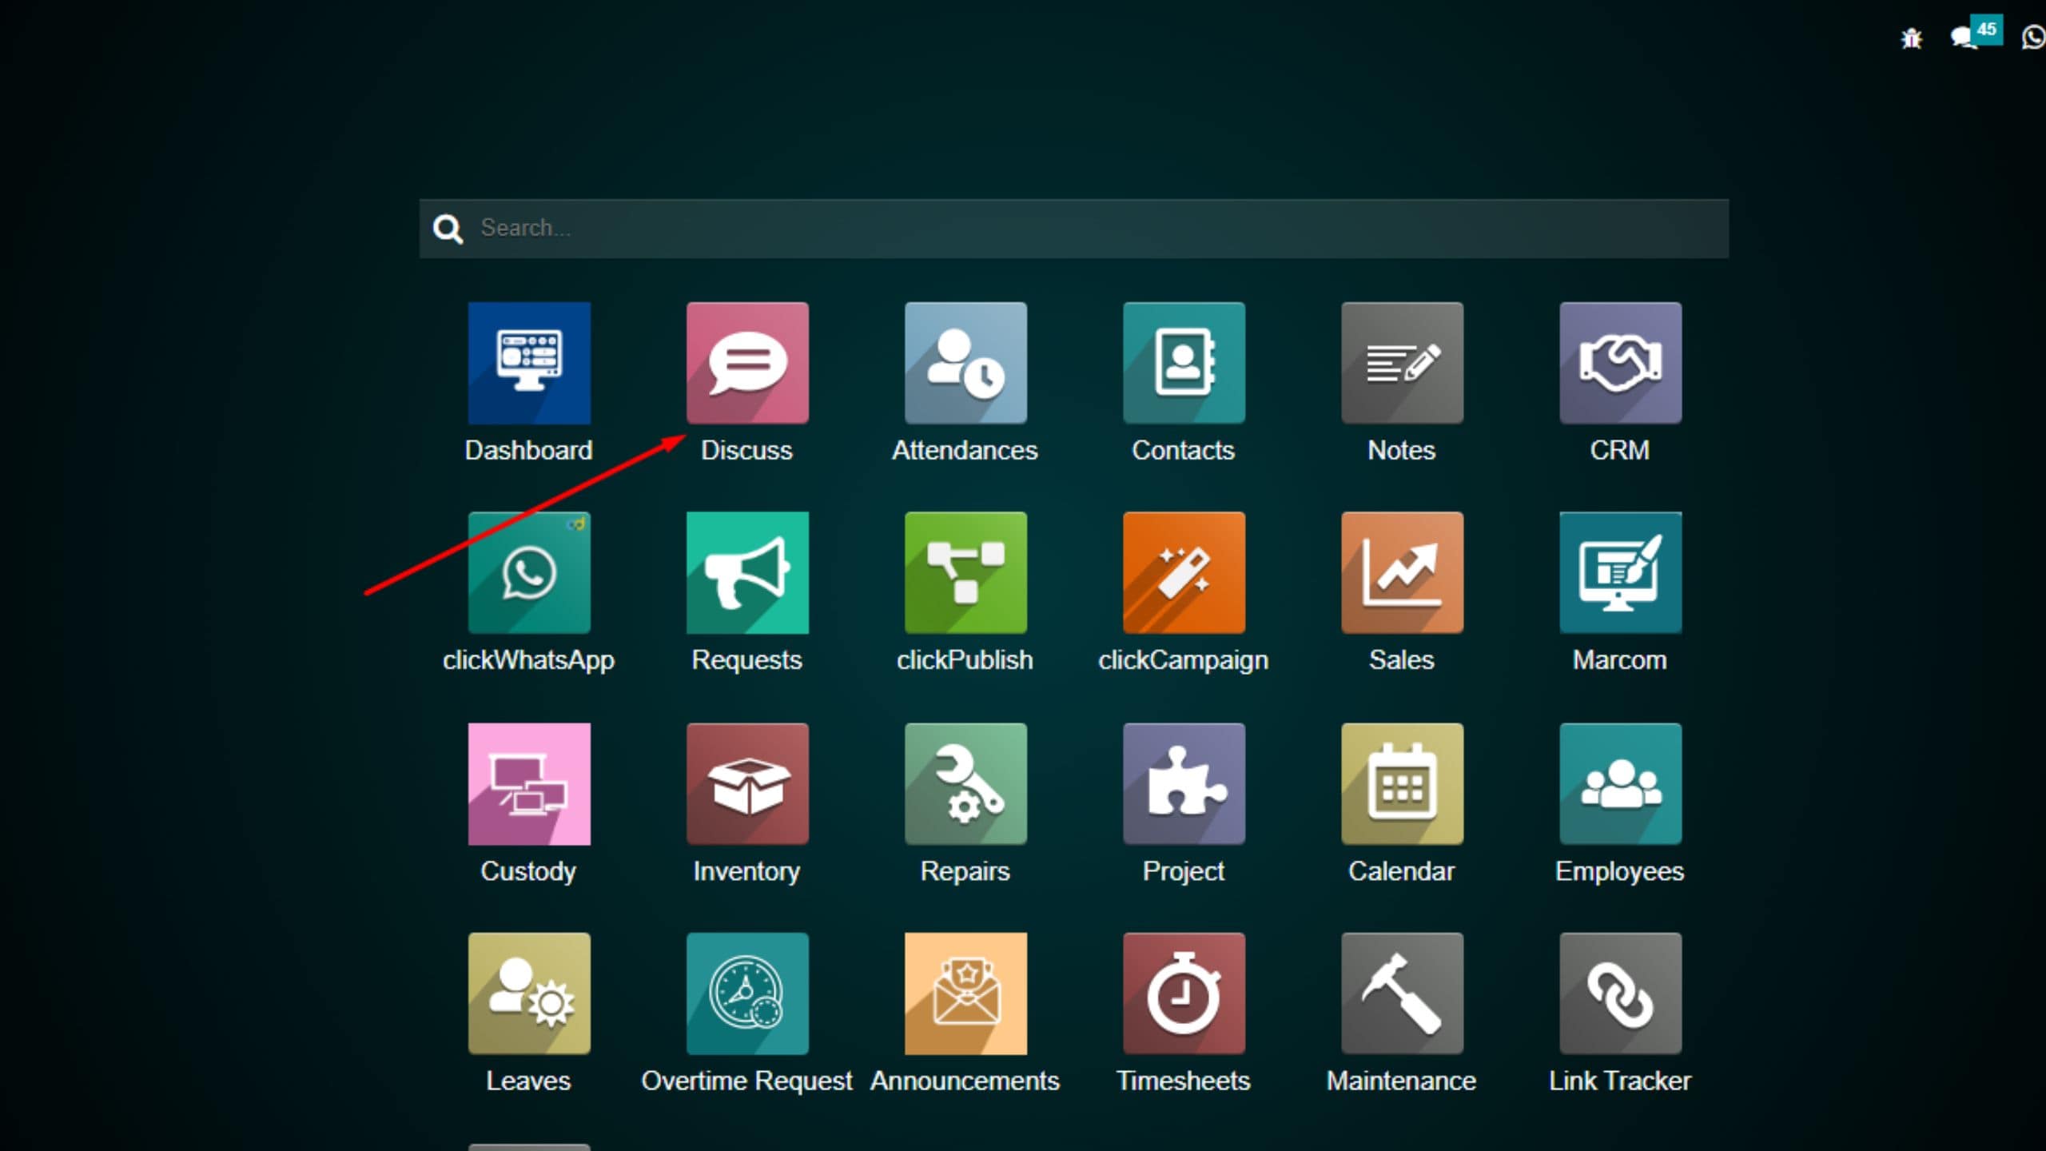The image size is (2046, 1151).
Task: Focus the app Search field
Action: [x=1074, y=229]
